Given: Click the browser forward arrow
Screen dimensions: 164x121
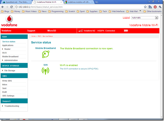Looking at the screenshot, I should [x=7, y=7].
